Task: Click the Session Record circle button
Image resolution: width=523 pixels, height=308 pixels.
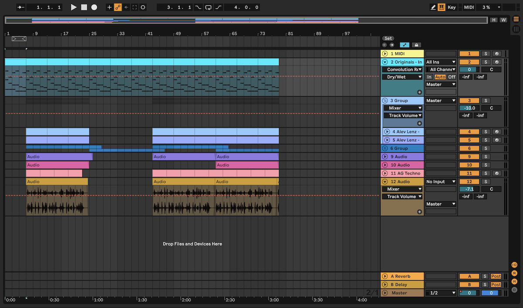Action: coord(143,7)
